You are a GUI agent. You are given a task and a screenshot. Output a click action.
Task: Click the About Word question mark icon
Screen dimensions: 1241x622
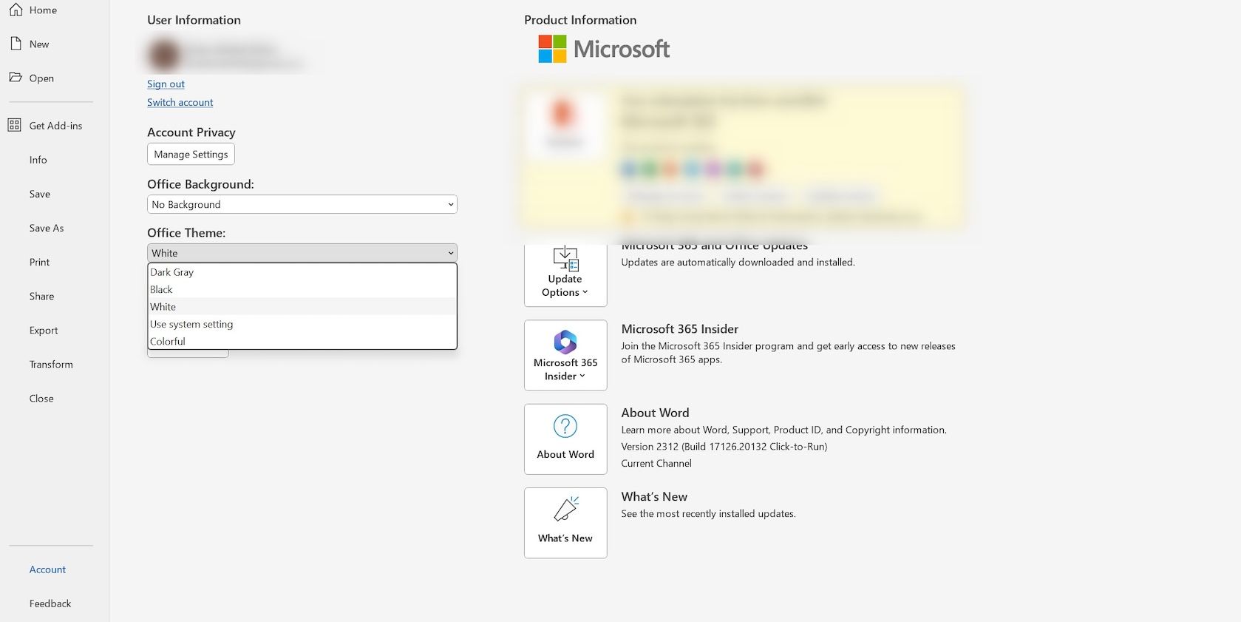click(x=565, y=427)
